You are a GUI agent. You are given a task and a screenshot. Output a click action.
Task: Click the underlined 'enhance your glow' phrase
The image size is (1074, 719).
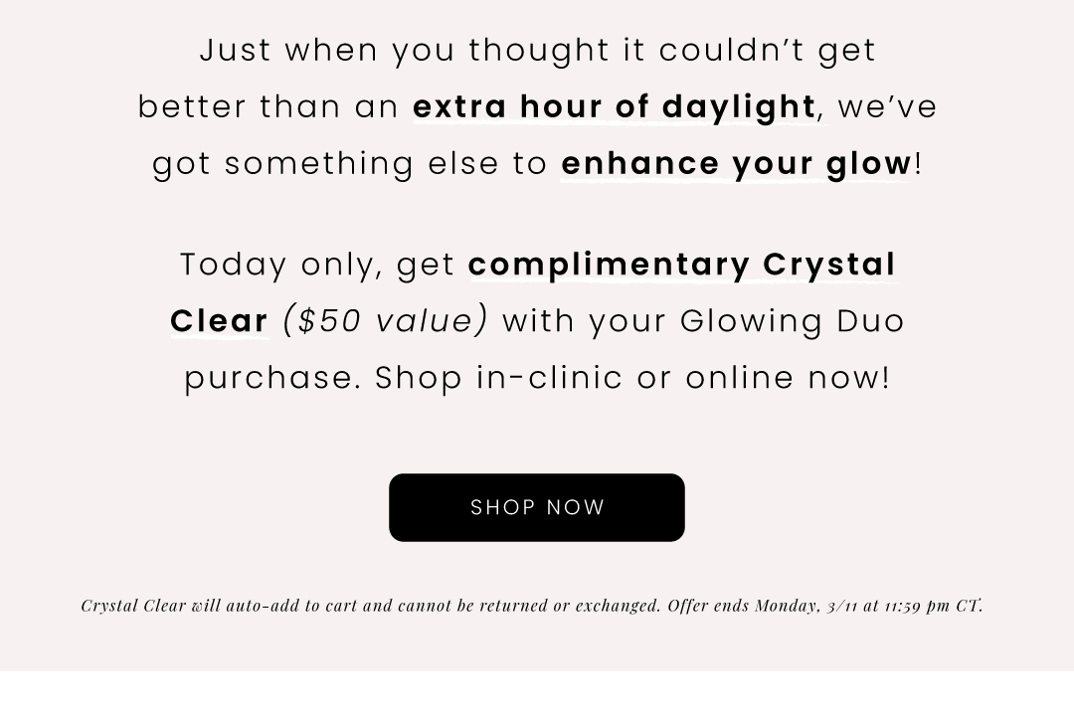click(736, 164)
